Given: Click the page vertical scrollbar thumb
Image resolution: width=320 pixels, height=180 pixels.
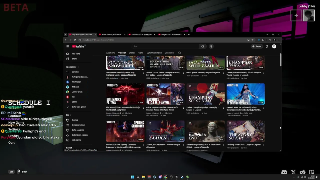Looking at the screenshot, I should pos(281,60).
